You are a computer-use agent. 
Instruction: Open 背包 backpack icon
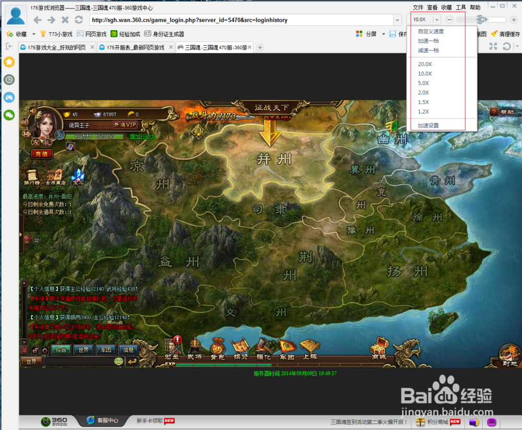click(217, 348)
